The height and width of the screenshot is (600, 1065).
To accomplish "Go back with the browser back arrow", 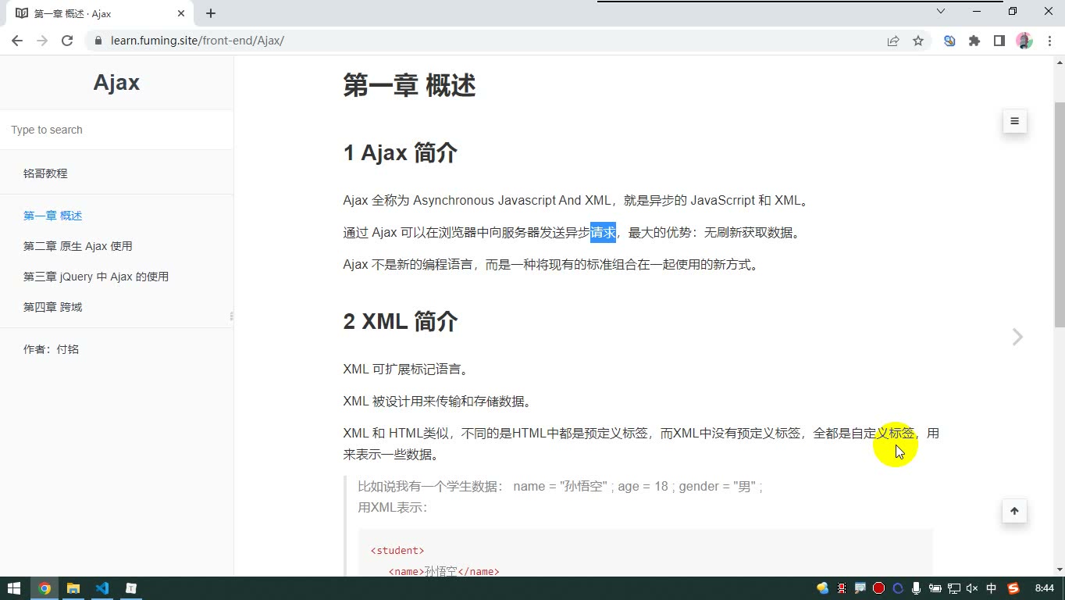I will [x=17, y=41].
